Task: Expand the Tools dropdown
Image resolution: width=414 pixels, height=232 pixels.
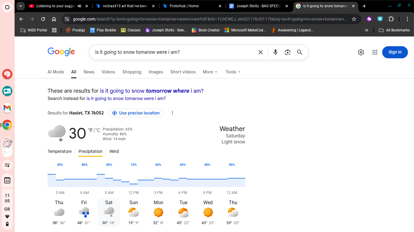Action: point(233,72)
